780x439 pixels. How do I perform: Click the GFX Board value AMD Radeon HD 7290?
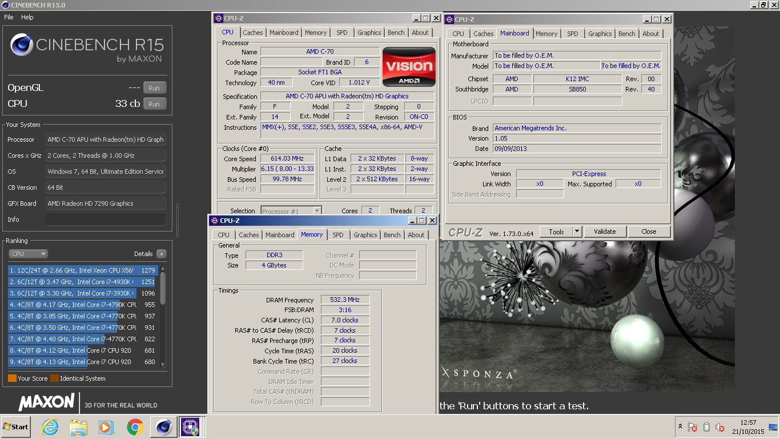tap(106, 203)
